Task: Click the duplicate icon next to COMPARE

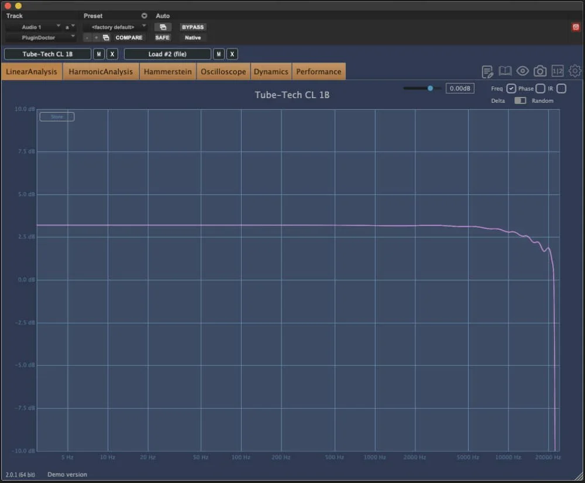Action: [x=106, y=37]
